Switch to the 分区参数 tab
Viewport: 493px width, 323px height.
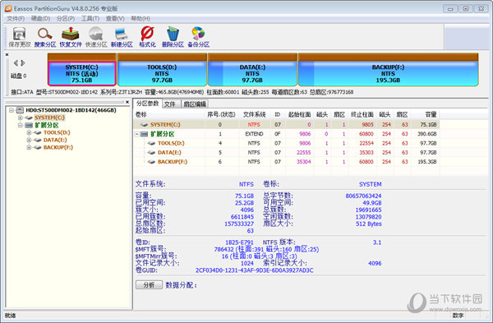click(147, 104)
